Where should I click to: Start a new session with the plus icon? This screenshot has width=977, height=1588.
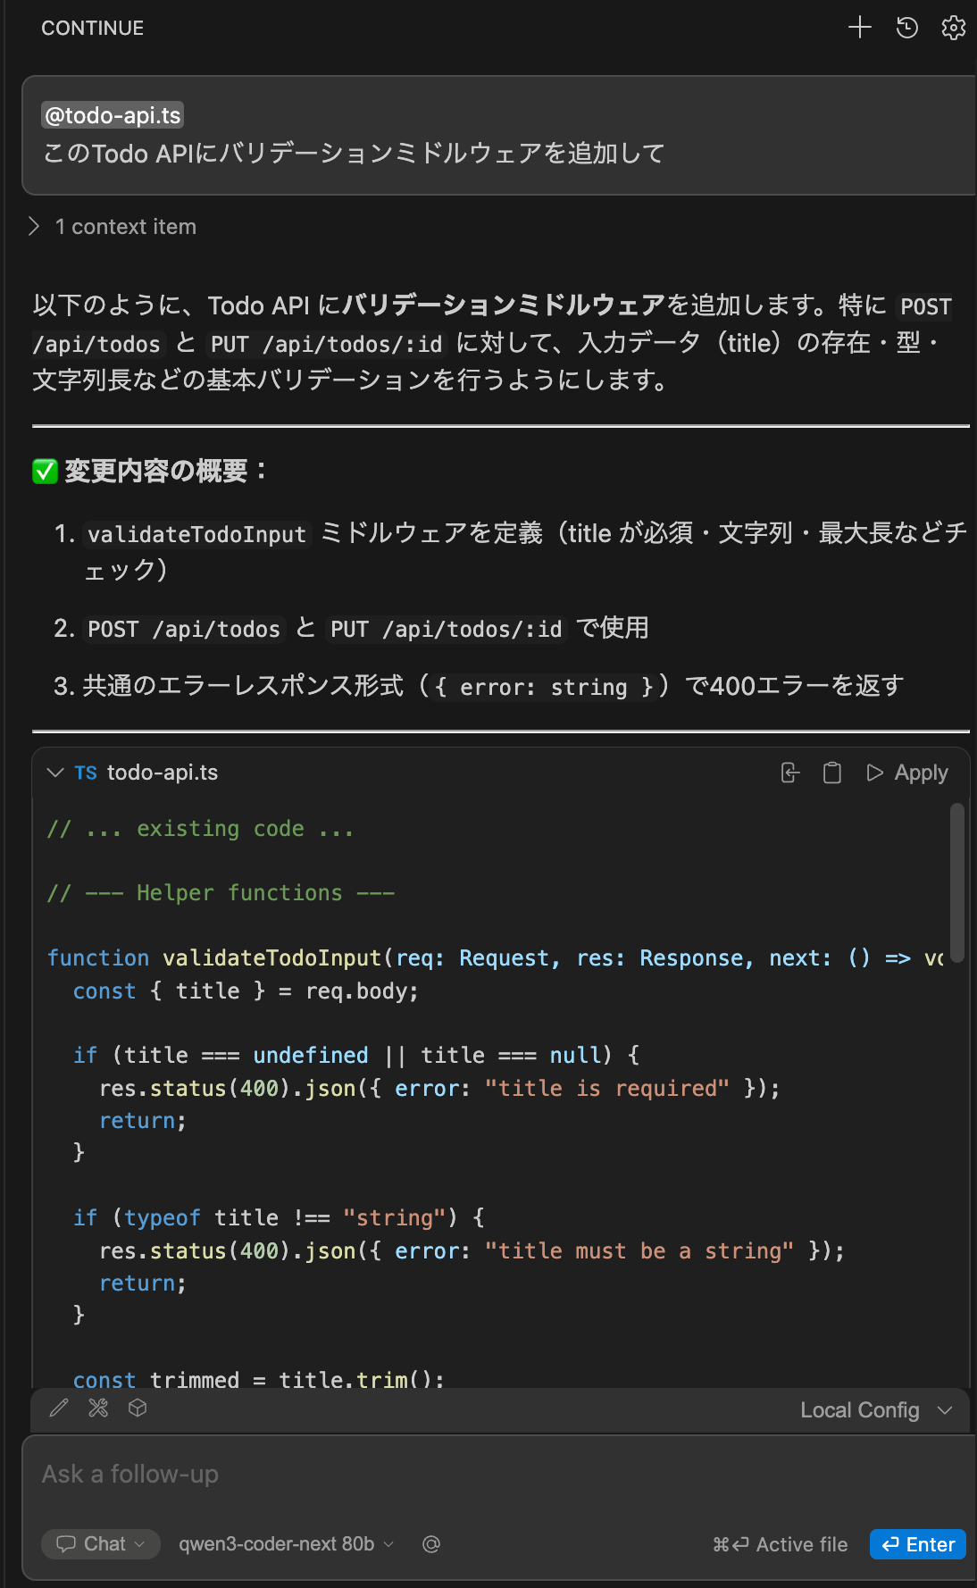coord(859,28)
